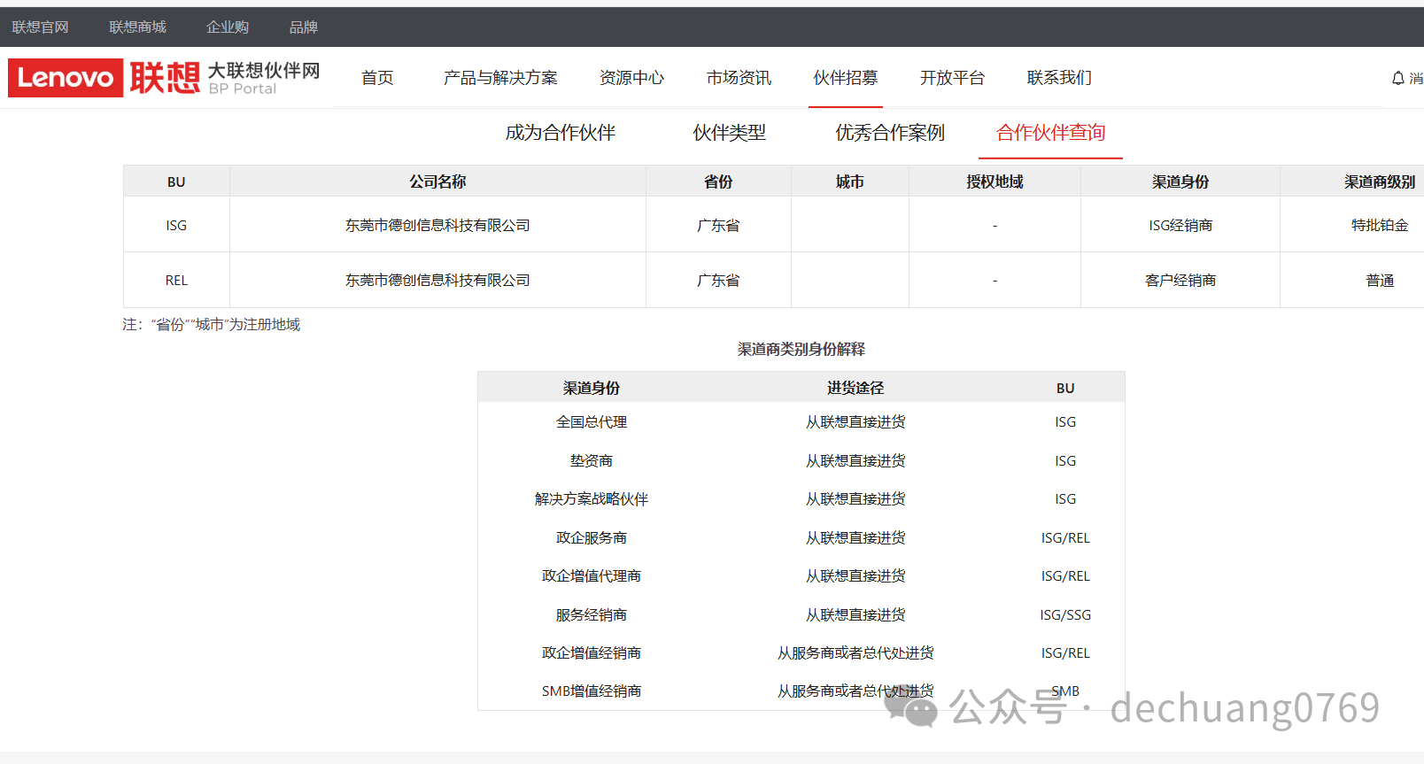Click the 政企服务商 row label
The width and height of the screenshot is (1424, 764).
pos(592,538)
